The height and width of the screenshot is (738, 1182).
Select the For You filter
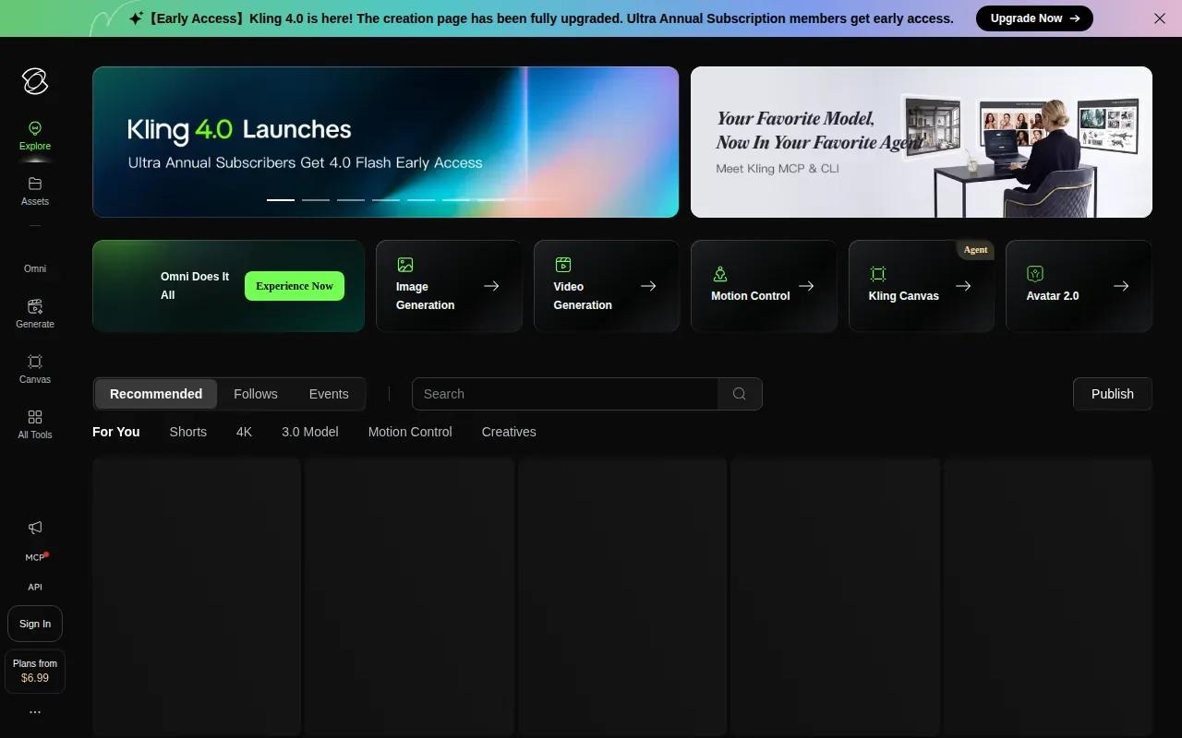point(116,432)
